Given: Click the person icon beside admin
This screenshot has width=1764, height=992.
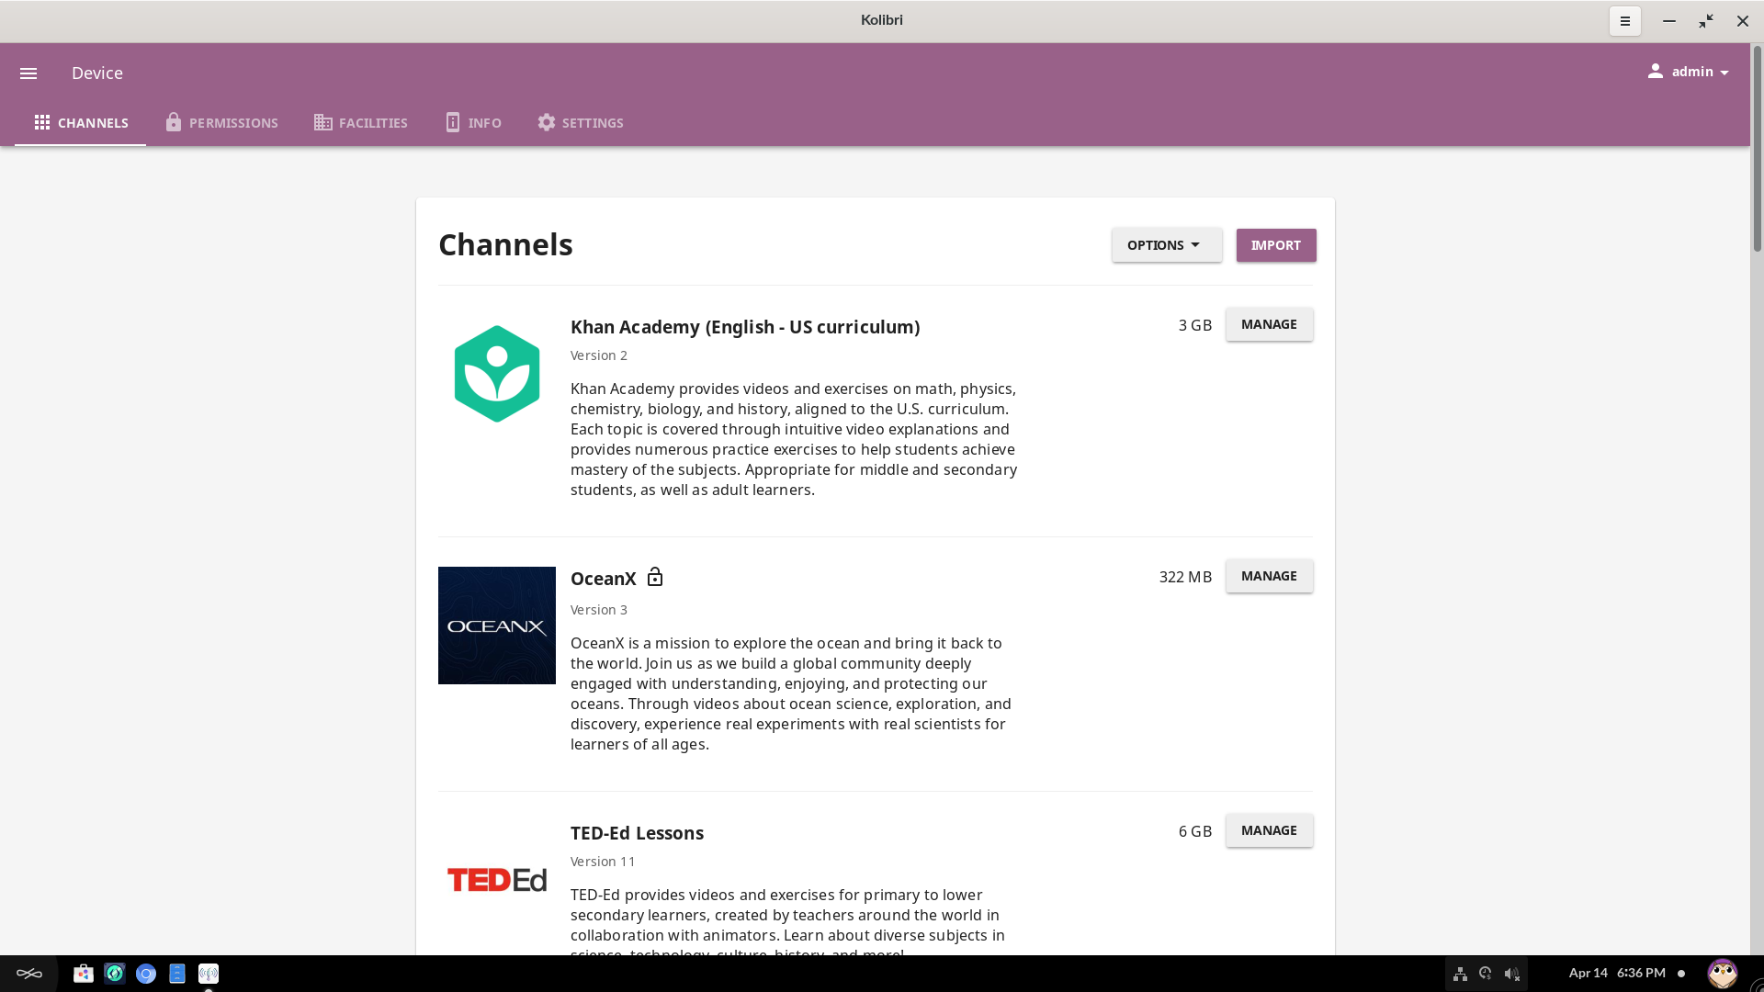Looking at the screenshot, I should point(1656,72).
